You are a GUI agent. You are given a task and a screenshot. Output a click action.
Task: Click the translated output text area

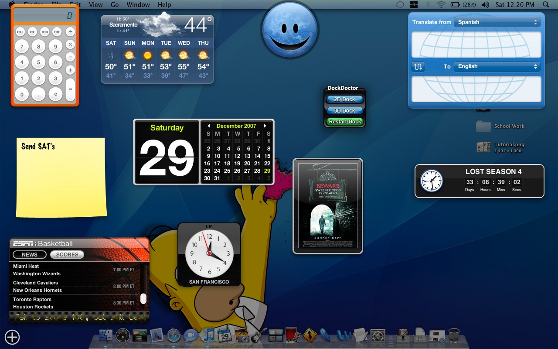[476, 89]
